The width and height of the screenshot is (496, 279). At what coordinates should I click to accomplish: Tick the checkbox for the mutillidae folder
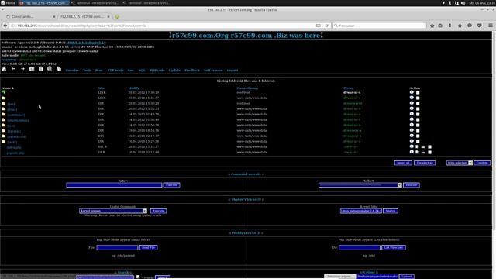(x=418, y=114)
